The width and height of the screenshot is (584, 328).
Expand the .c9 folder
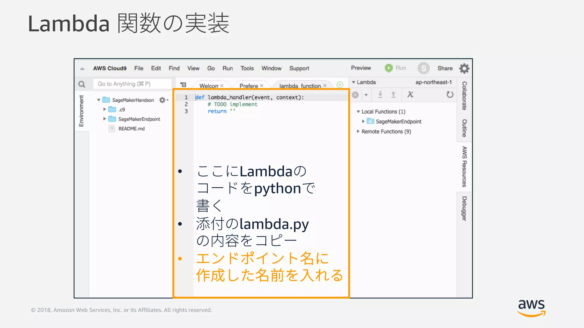click(x=105, y=109)
